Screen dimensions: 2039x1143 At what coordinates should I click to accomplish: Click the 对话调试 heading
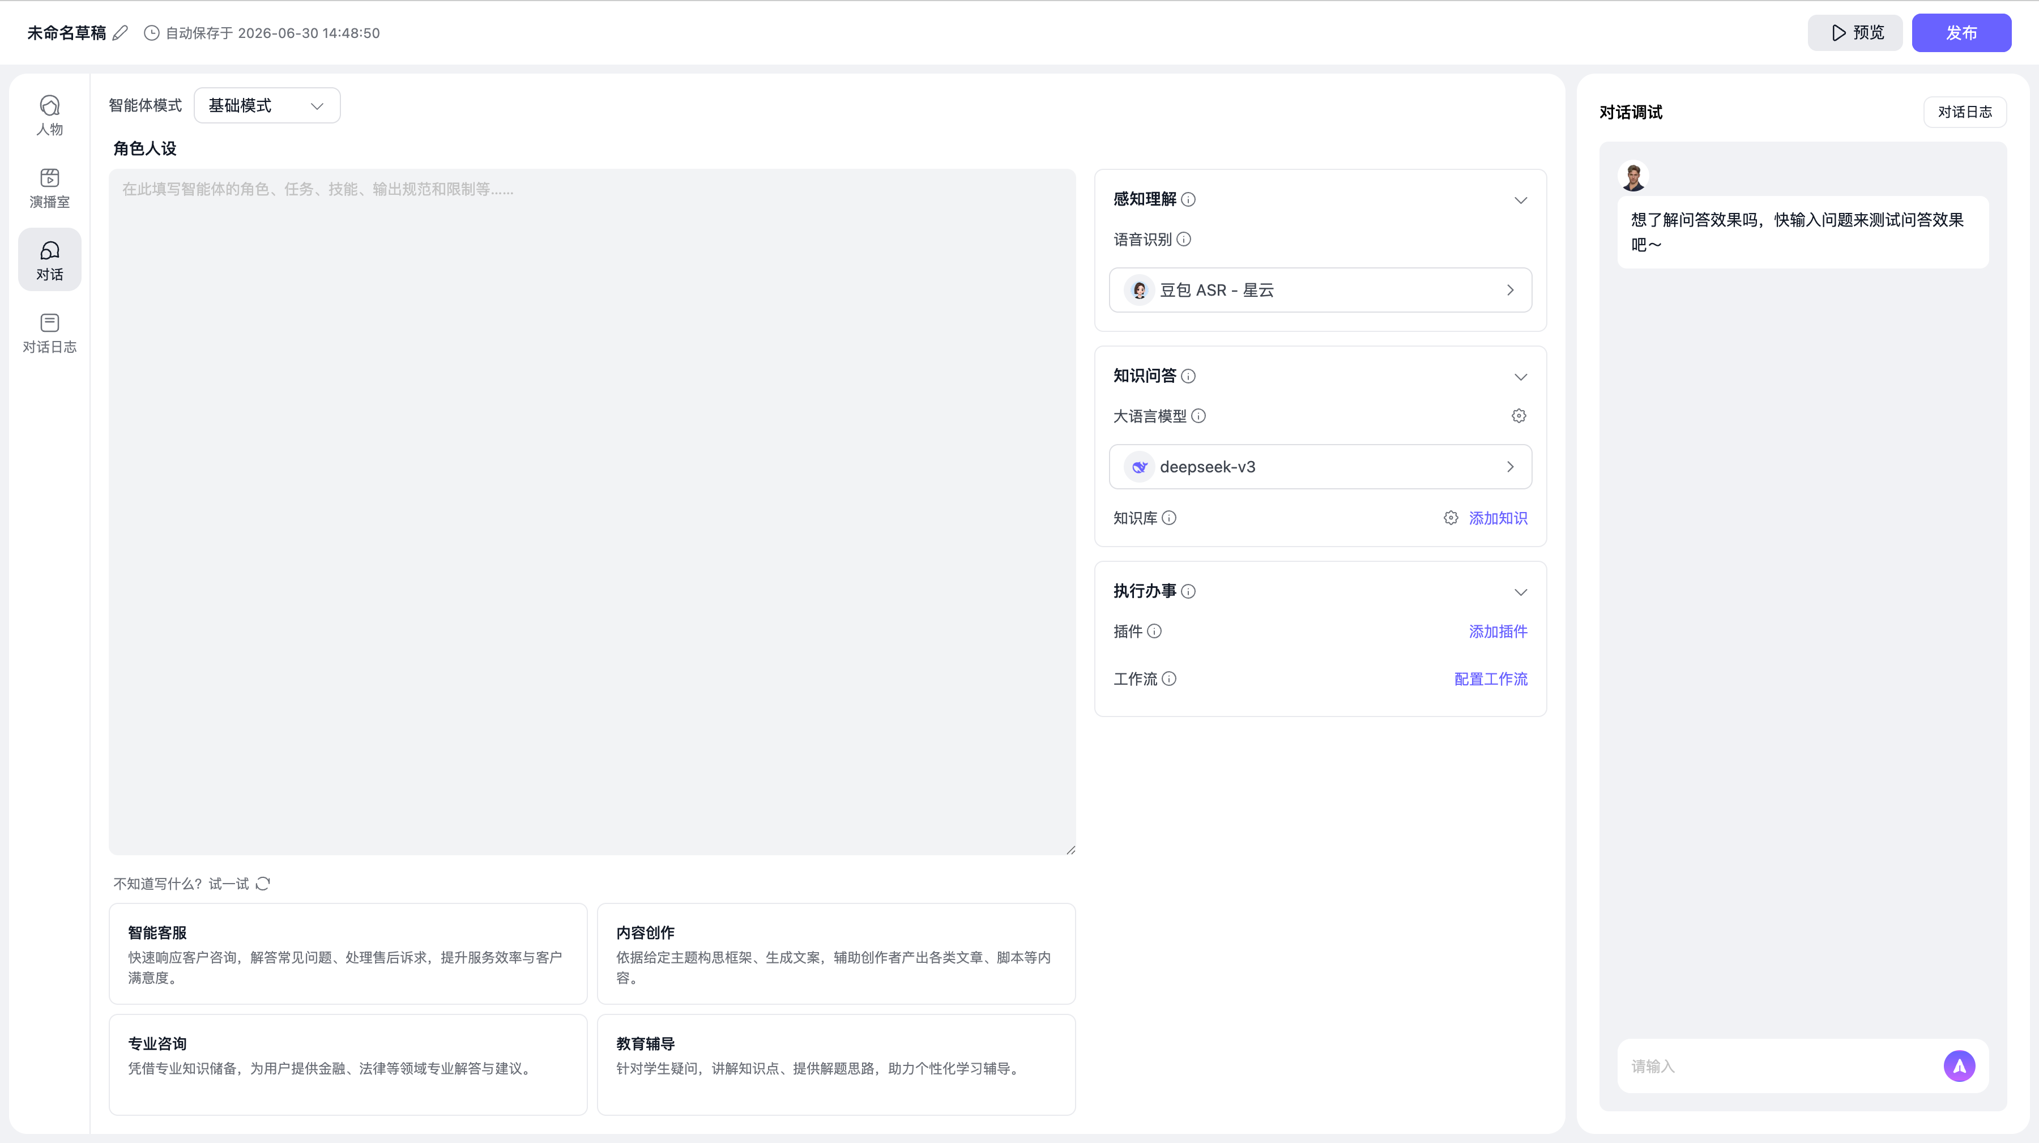click(1631, 112)
